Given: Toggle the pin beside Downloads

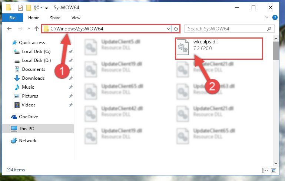Looking at the screenshot, I should coord(71,78).
